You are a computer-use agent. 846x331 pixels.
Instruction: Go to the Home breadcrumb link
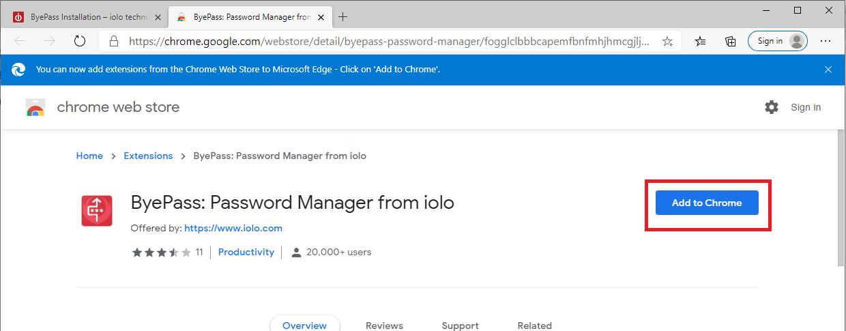coord(89,156)
